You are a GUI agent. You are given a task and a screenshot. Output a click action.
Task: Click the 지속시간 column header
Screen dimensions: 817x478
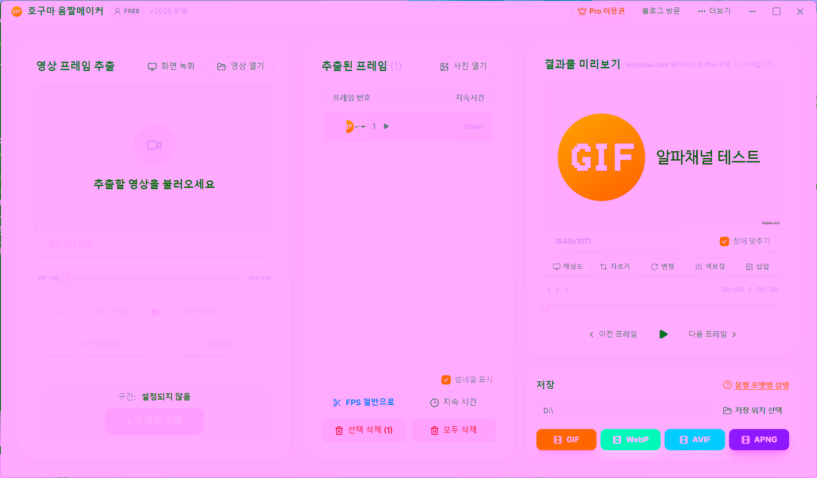coord(470,98)
